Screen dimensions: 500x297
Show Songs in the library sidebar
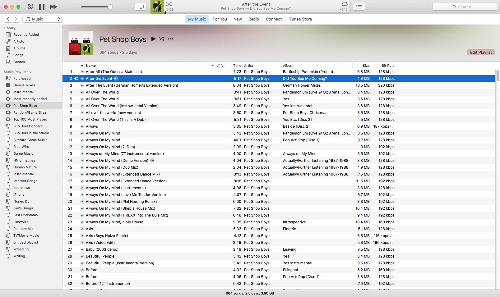pos(18,55)
